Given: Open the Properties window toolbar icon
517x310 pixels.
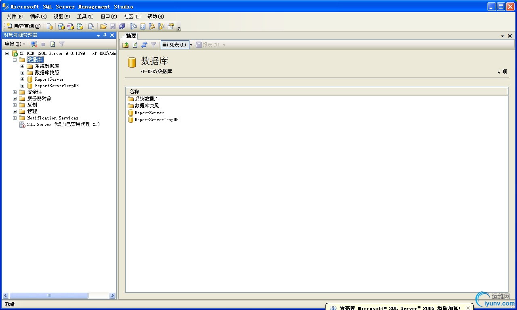Looking at the screenshot, I should pos(171,26).
